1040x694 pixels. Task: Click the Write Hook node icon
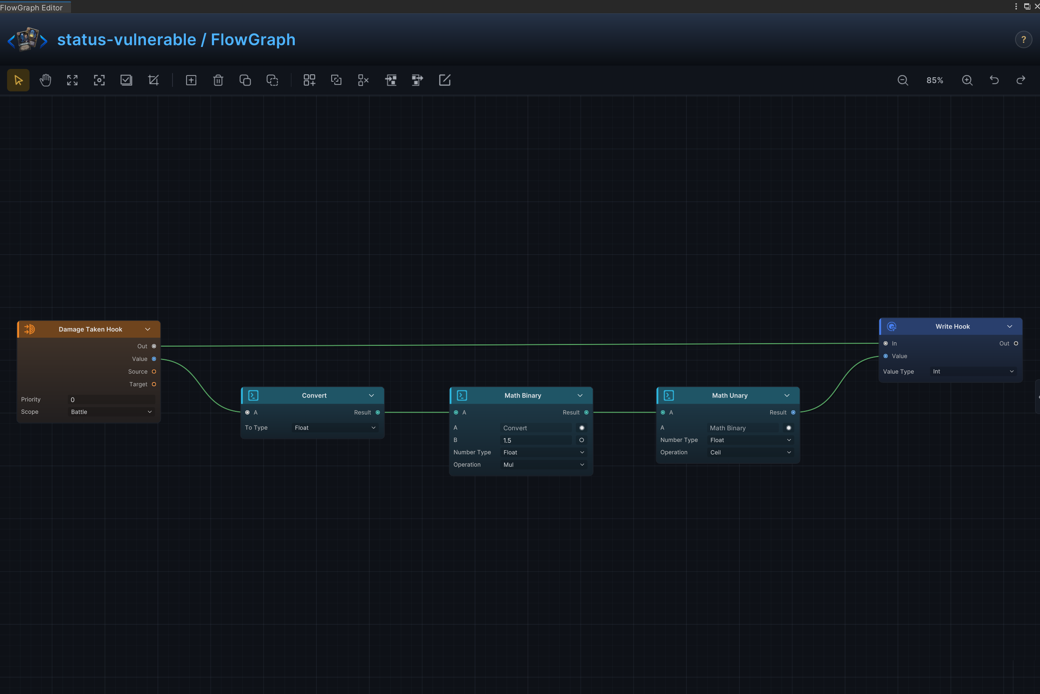(x=892, y=326)
